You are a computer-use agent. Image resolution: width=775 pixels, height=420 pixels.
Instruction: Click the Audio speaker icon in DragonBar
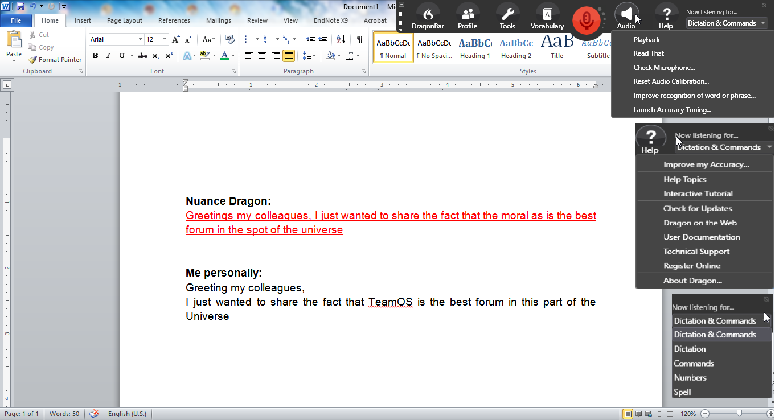coord(626,14)
